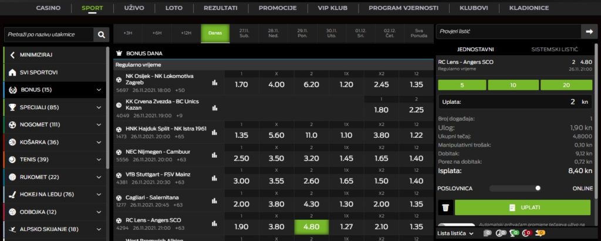The image size is (601, 241).
Task: Click the search magnifier icon
Action: point(102,35)
